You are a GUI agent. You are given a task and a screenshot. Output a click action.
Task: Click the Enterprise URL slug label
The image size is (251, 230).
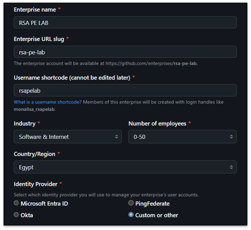click(x=39, y=39)
